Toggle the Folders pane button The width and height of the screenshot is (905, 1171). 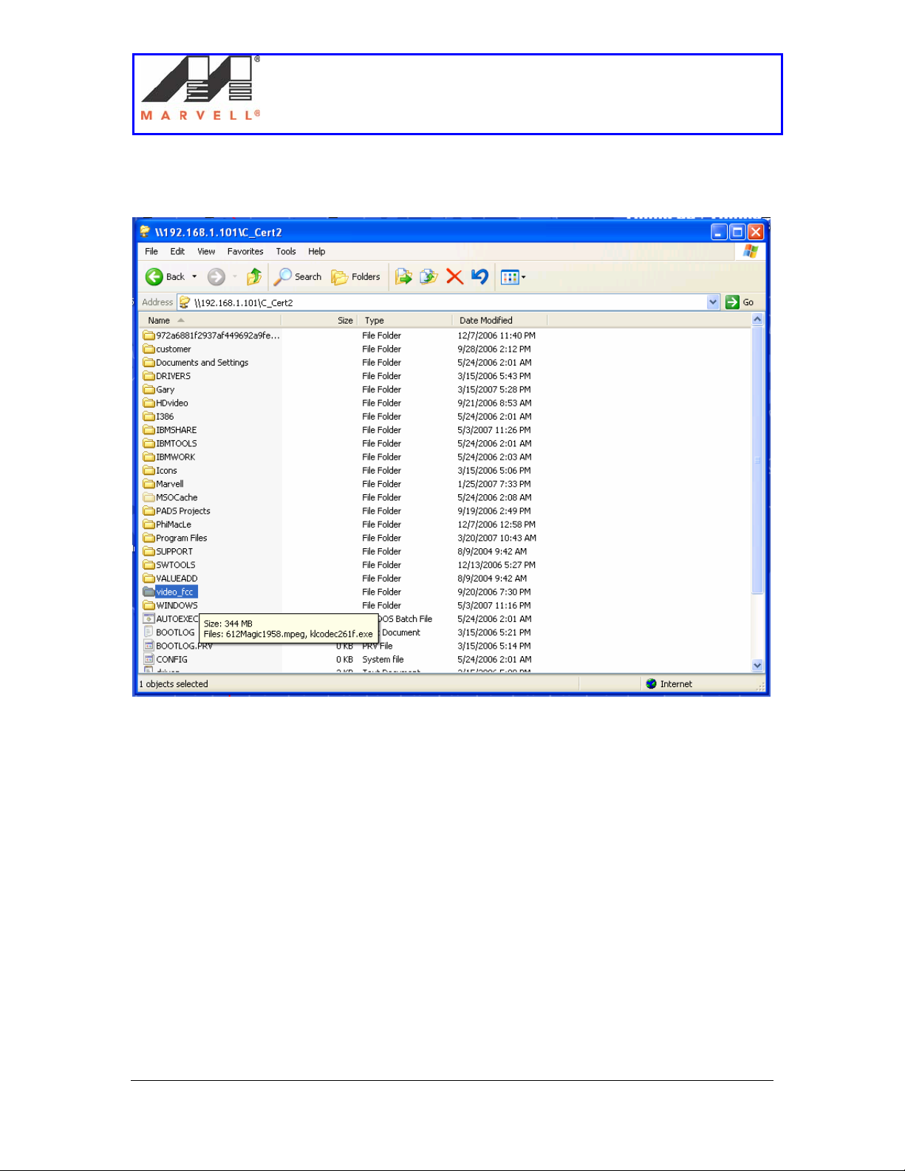(356, 277)
